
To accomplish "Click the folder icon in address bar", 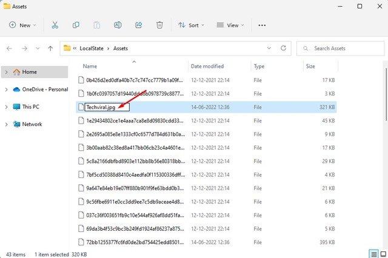I will [x=67, y=48].
